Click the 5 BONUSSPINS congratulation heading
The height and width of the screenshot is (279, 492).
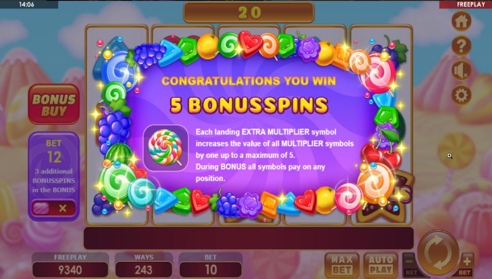pyautogui.click(x=249, y=105)
